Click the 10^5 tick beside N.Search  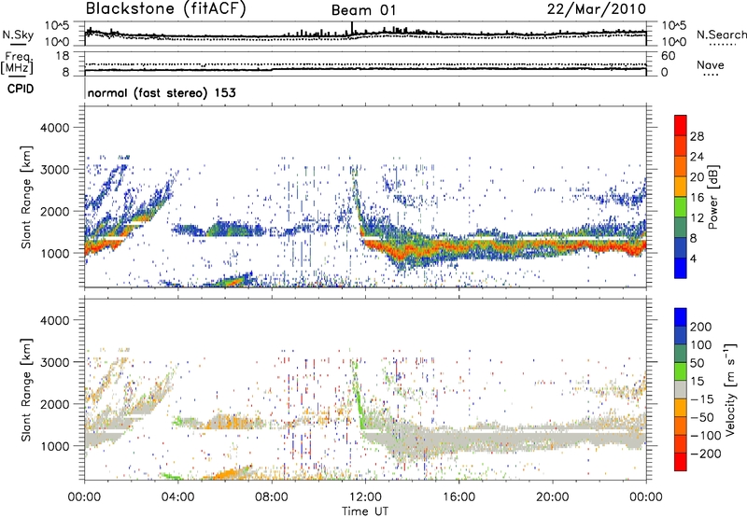click(674, 26)
